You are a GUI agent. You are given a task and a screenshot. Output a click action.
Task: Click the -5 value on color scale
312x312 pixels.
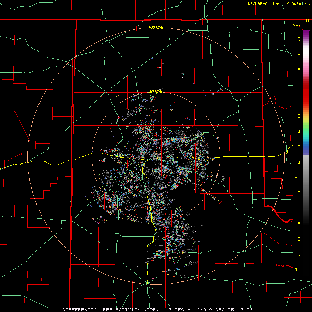298,224
